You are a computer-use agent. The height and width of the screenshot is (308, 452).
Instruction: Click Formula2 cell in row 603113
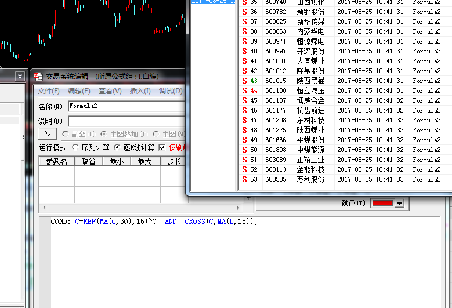tap(426, 169)
